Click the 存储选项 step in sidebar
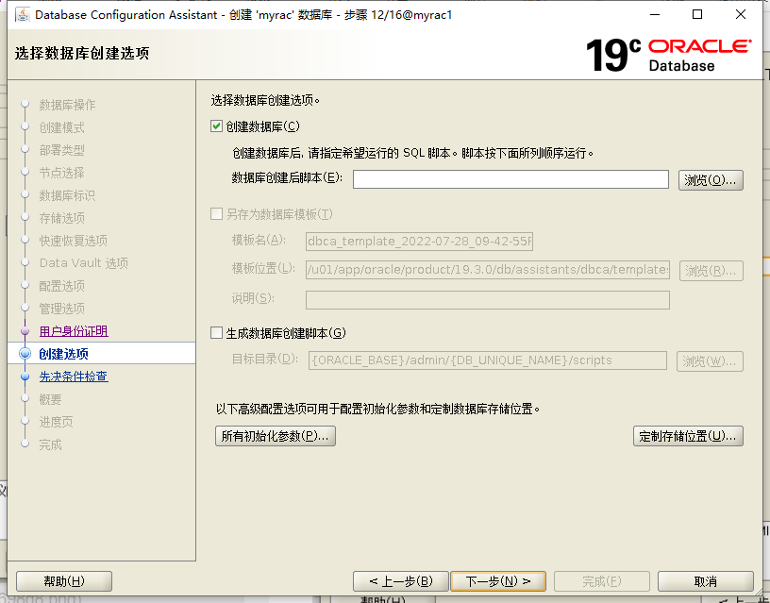Image resolution: width=770 pixels, height=603 pixels. 62,218
